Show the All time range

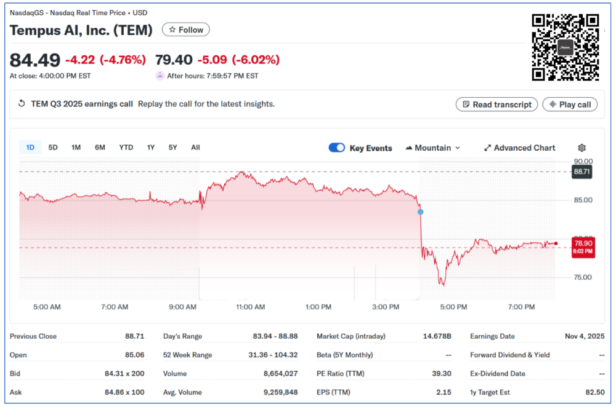click(195, 148)
